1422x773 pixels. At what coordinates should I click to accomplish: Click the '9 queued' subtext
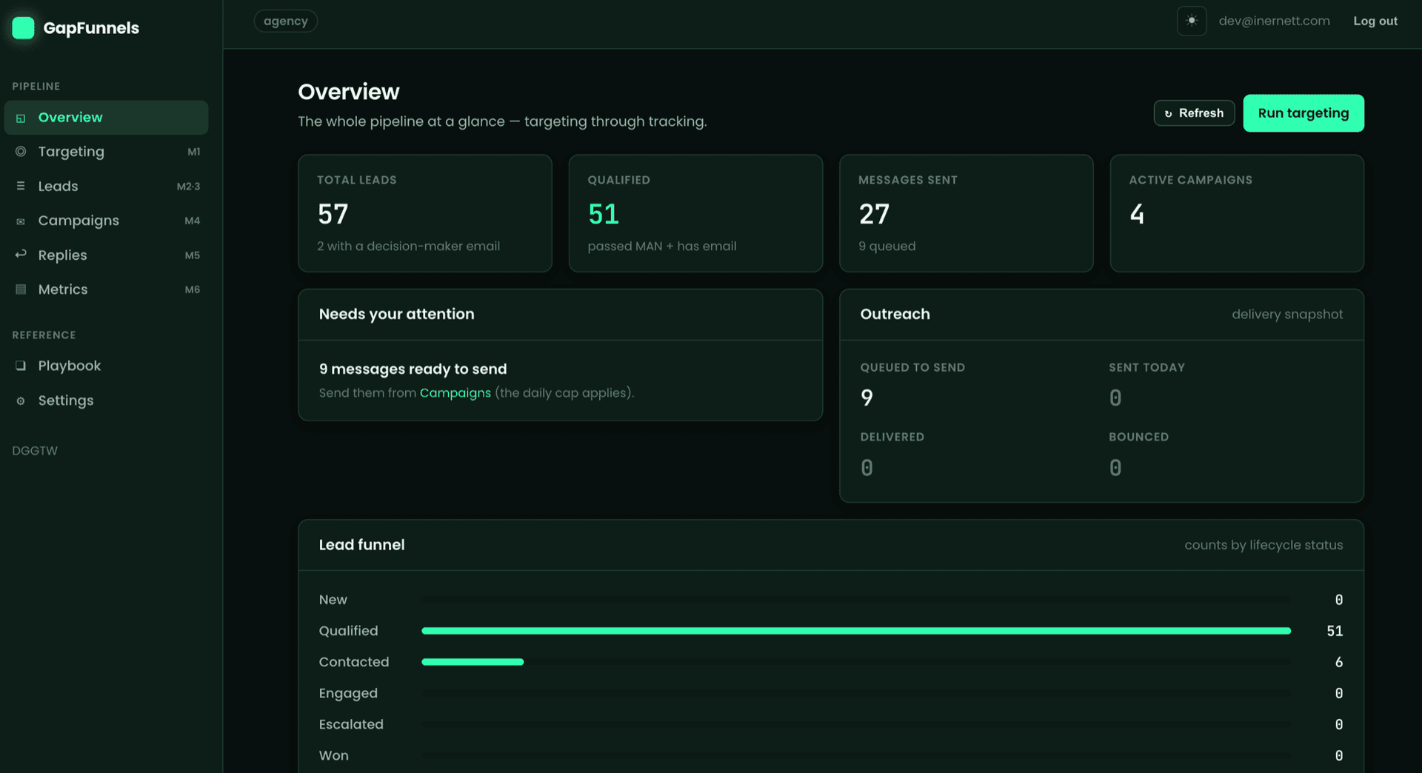point(887,247)
